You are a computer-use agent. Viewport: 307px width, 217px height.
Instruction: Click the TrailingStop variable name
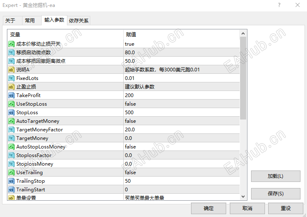pos(31,181)
